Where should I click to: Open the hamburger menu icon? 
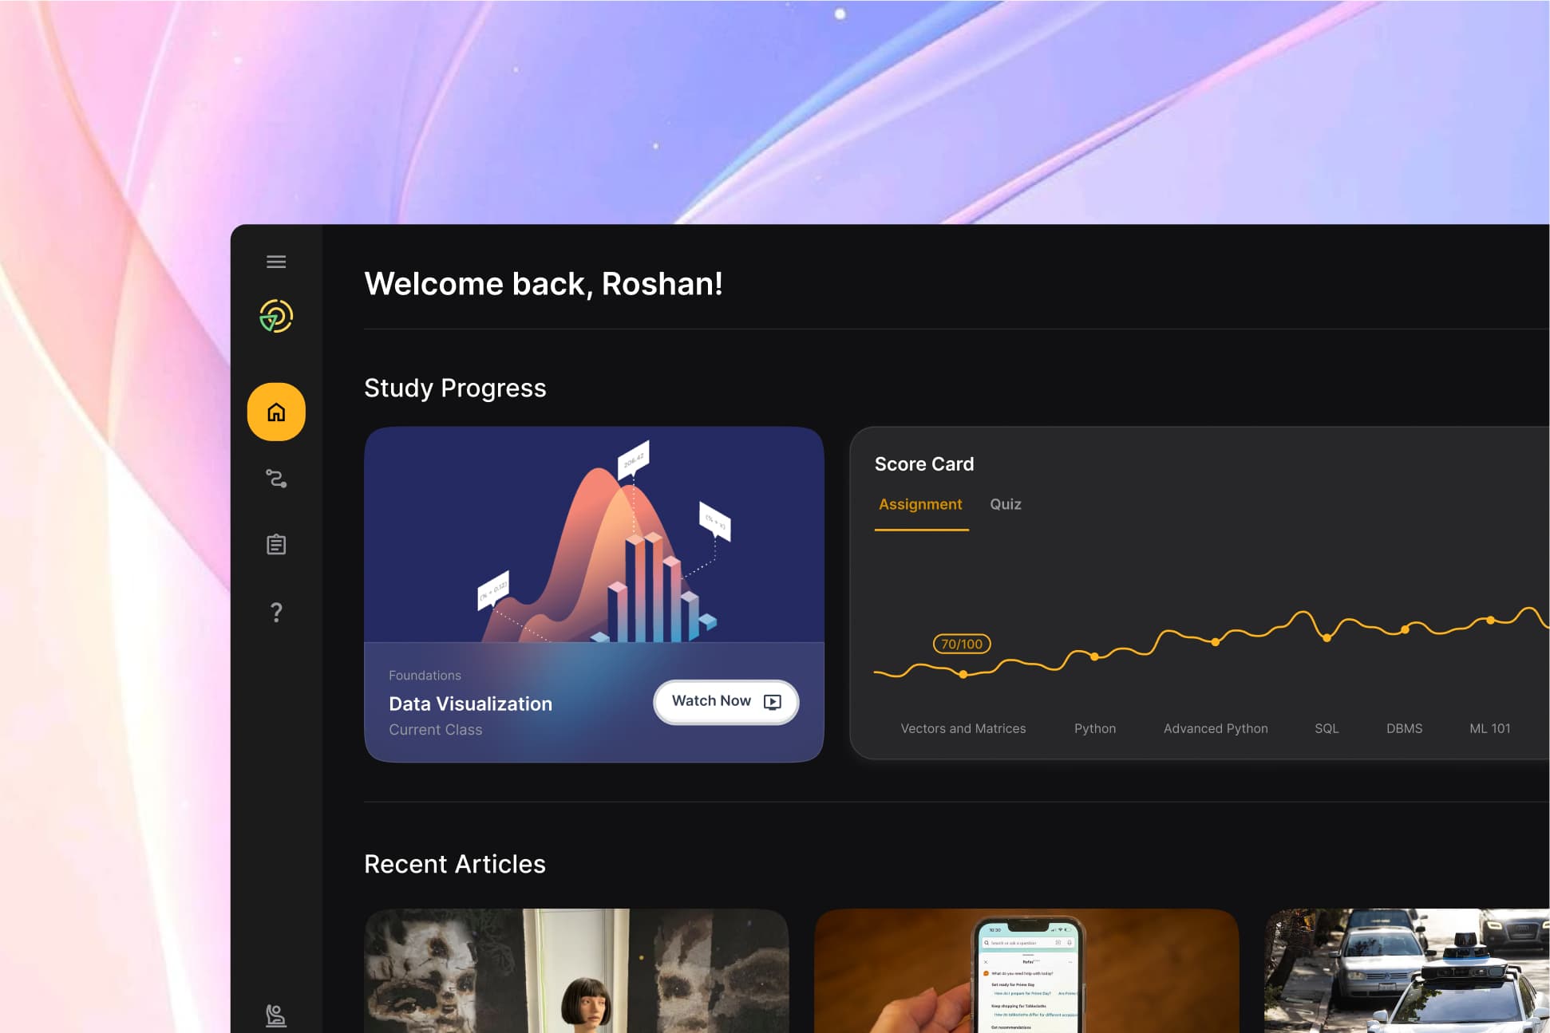tap(276, 262)
